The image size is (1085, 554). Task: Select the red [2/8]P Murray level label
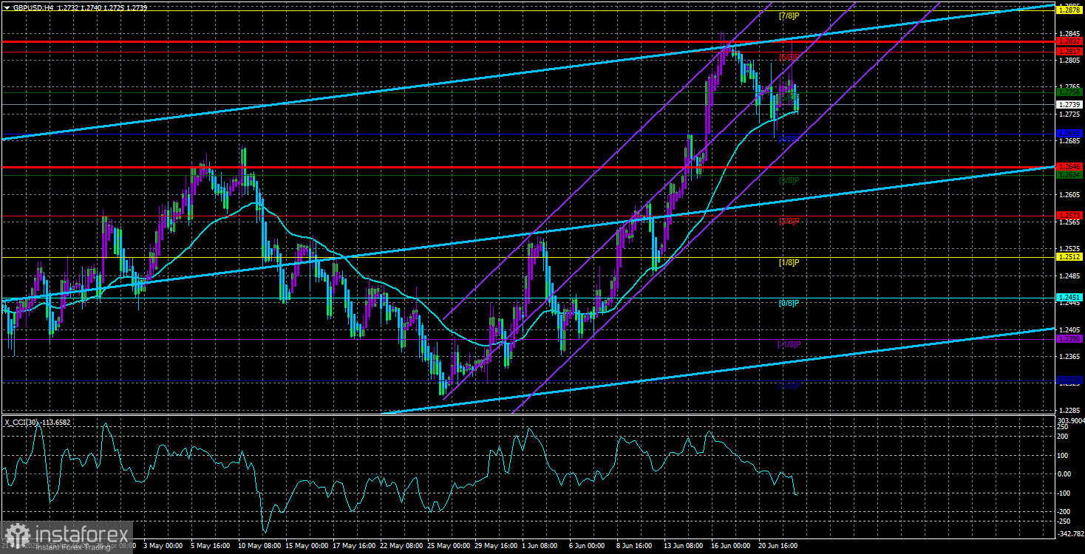pos(789,221)
